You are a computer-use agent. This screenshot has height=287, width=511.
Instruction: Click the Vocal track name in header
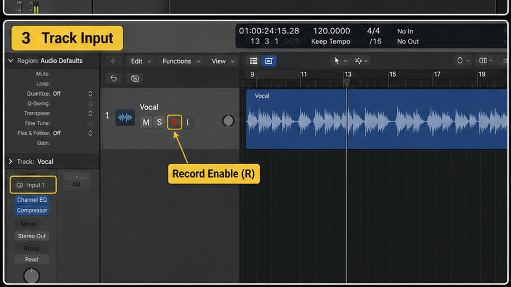click(x=149, y=107)
